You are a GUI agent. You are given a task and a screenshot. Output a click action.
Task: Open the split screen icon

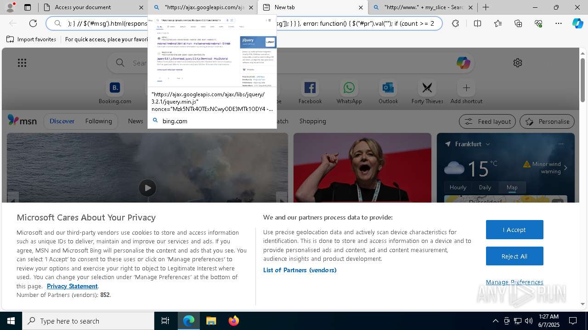477,23
